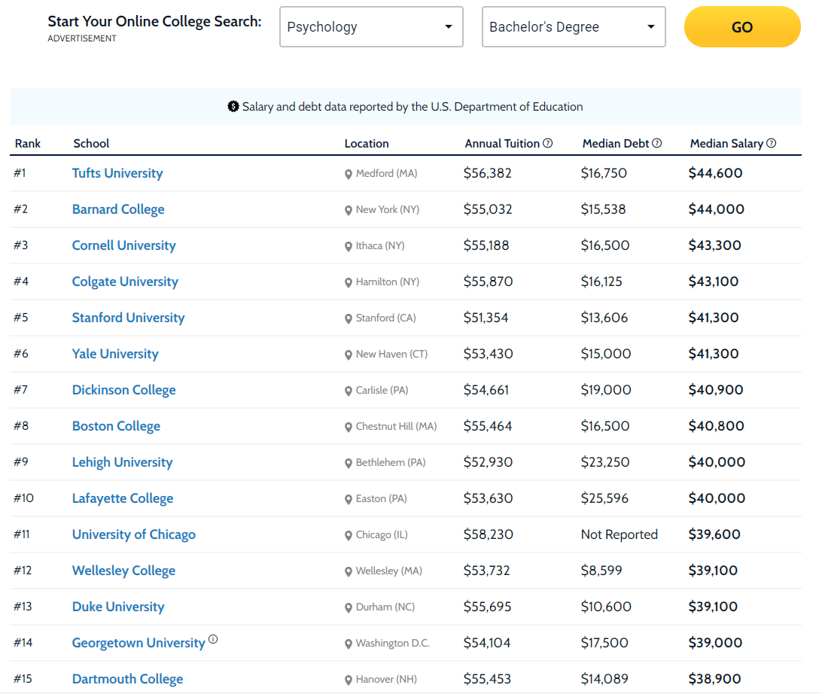Click the #1 rank cell
The width and height of the screenshot is (822, 694).
20,173
